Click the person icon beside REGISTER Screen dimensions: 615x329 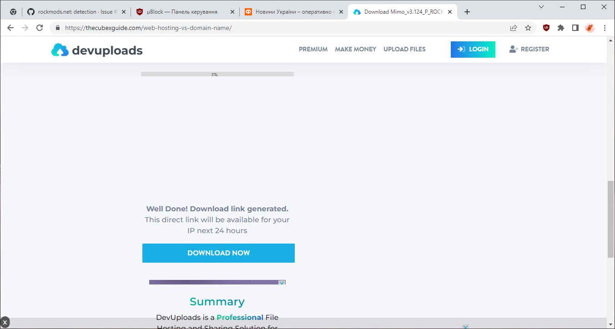click(512, 49)
